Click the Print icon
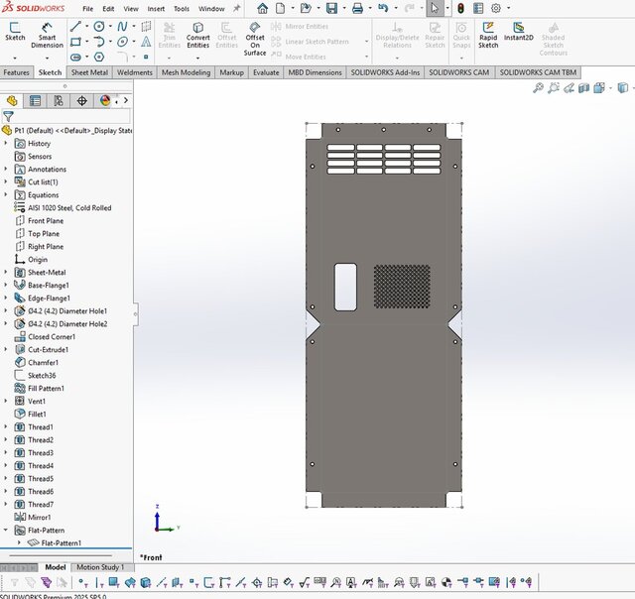The height and width of the screenshot is (599, 635). pyautogui.click(x=357, y=8)
